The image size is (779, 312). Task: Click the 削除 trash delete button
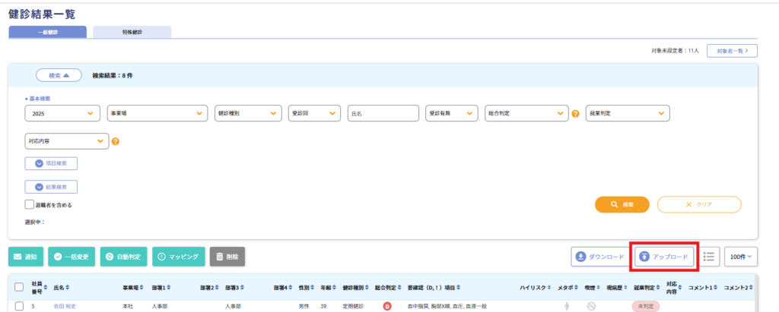[x=227, y=257]
